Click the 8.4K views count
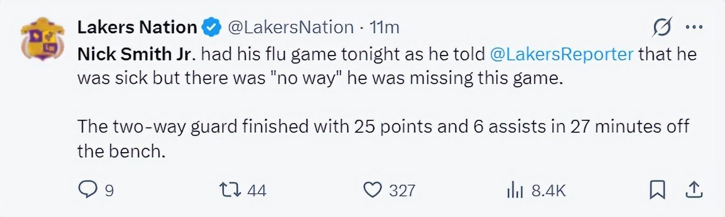The width and height of the screenshot is (725, 217). pos(548,190)
